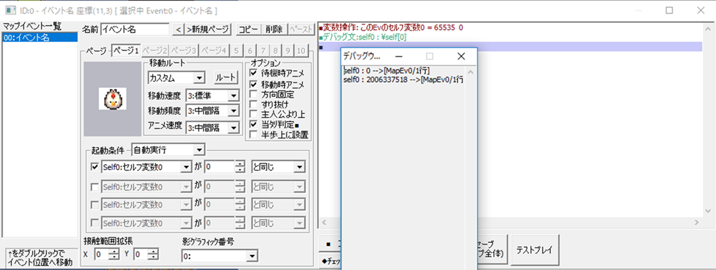This screenshot has height=270, width=716.
Task: Toggle the 当り判定 checkbox
Action: point(253,124)
